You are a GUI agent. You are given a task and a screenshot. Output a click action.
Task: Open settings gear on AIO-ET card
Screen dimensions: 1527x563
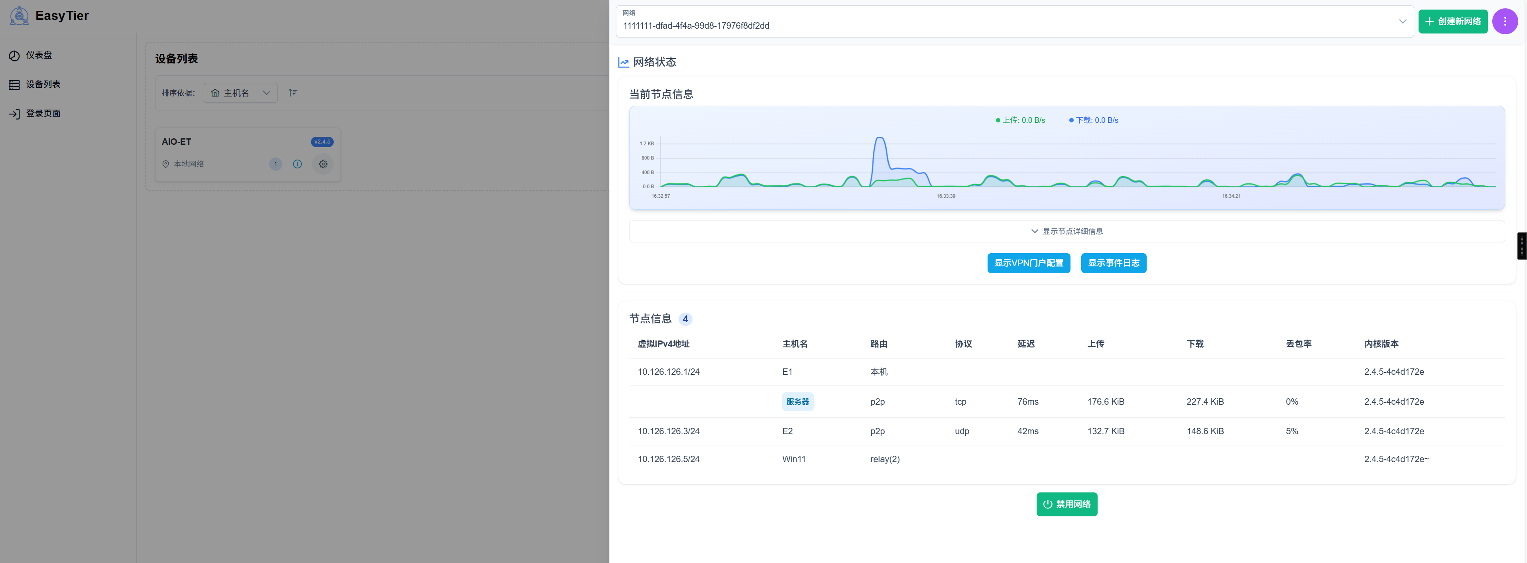[323, 164]
